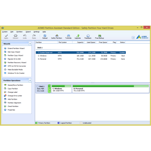Click checkbox icon next to AOMEI logo
The height and width of the screenshot is (151, 151).
click(133, 37)
